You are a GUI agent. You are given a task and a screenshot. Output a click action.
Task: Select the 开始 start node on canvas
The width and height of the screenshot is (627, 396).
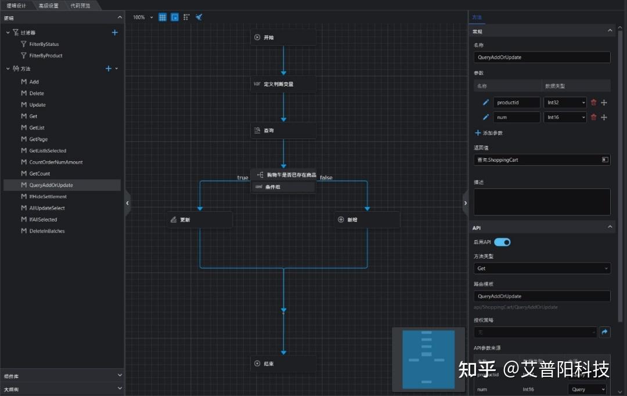click(283, 37)
